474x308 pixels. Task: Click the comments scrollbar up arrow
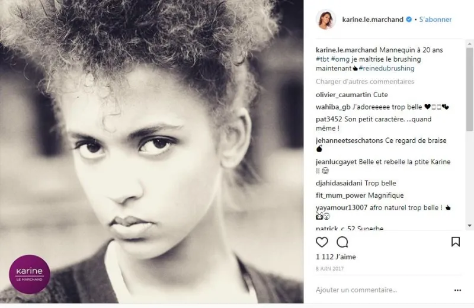click(469, 44)
